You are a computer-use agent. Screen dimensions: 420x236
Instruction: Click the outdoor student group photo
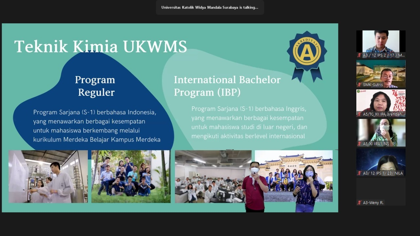coord(131,176)
